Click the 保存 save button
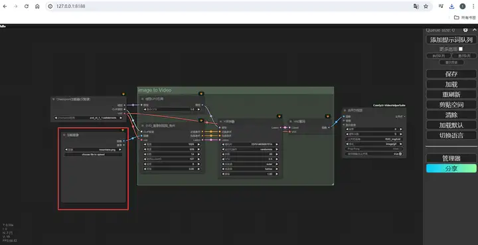The height and width of the screenshot is (245, 478). (451, 74)
